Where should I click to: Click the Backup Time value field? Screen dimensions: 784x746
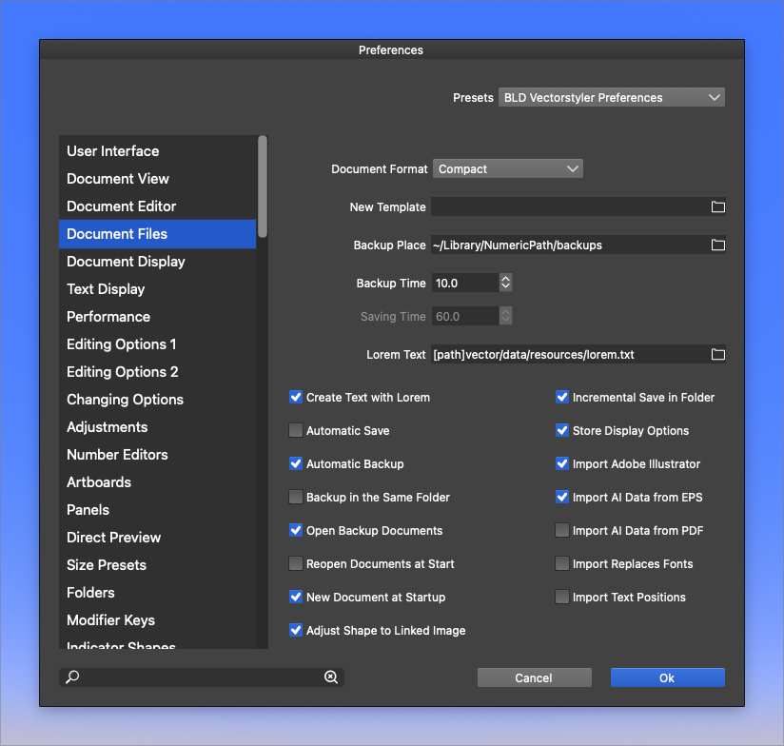[464, 283]
